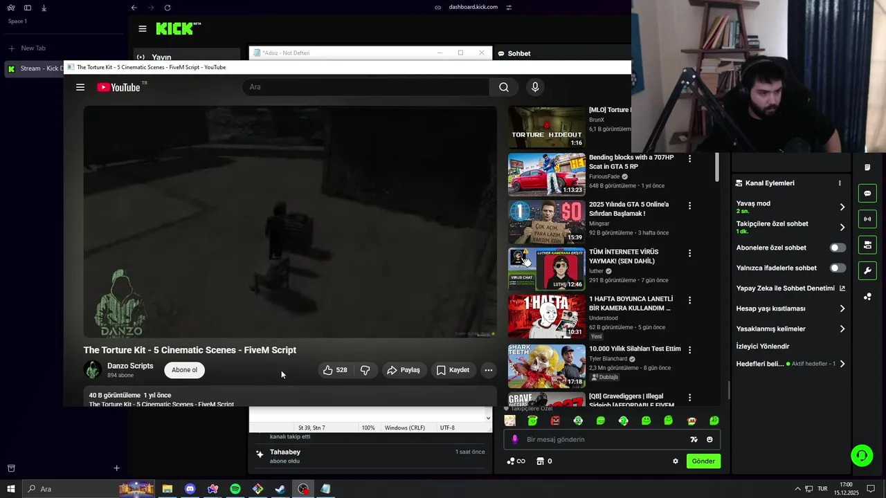The image size is (886, 498).
Task: Click the Torture Kit video player
Action: (x=290, y=222)
